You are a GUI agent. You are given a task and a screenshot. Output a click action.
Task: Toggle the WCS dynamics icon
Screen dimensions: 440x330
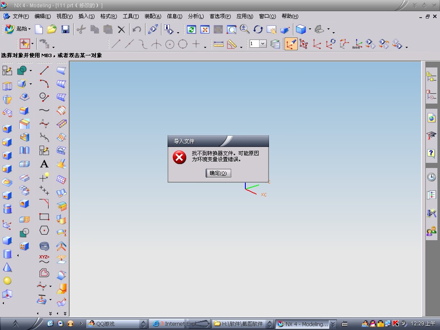click(x=291, y=44)
